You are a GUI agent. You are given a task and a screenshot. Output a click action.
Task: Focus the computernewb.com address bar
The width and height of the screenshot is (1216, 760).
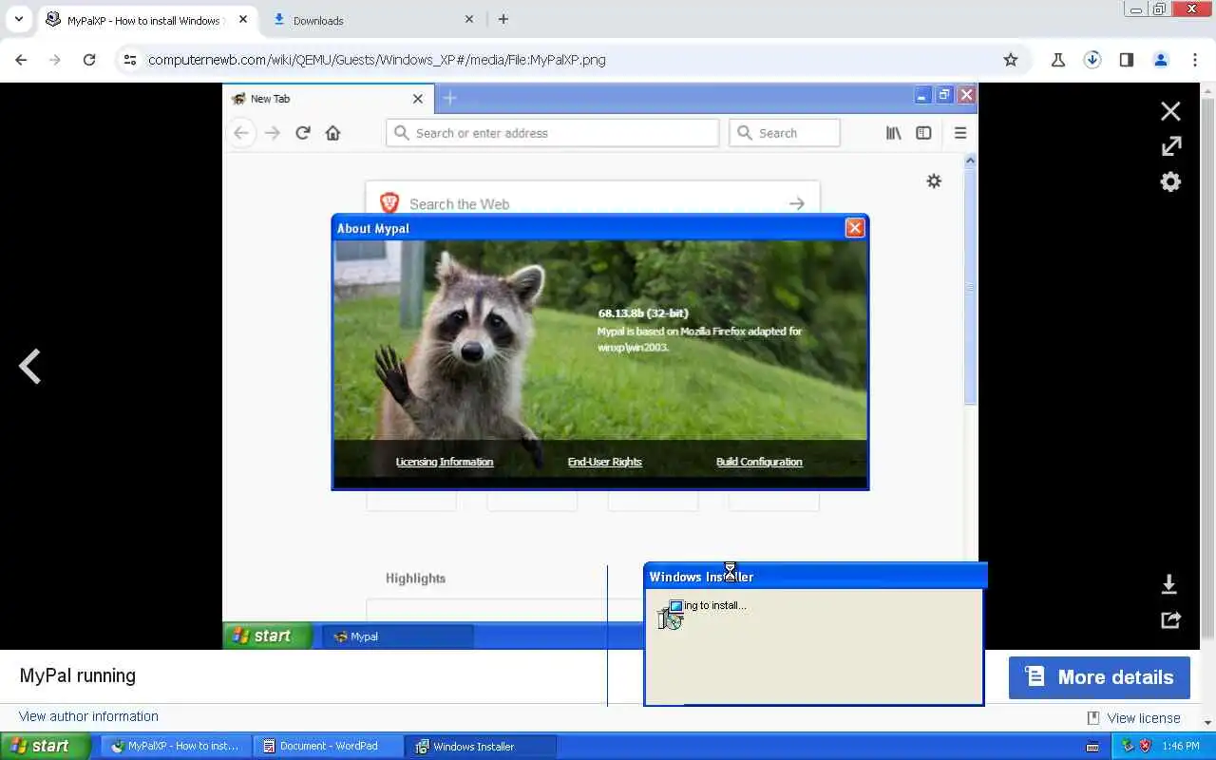(570, 60)
